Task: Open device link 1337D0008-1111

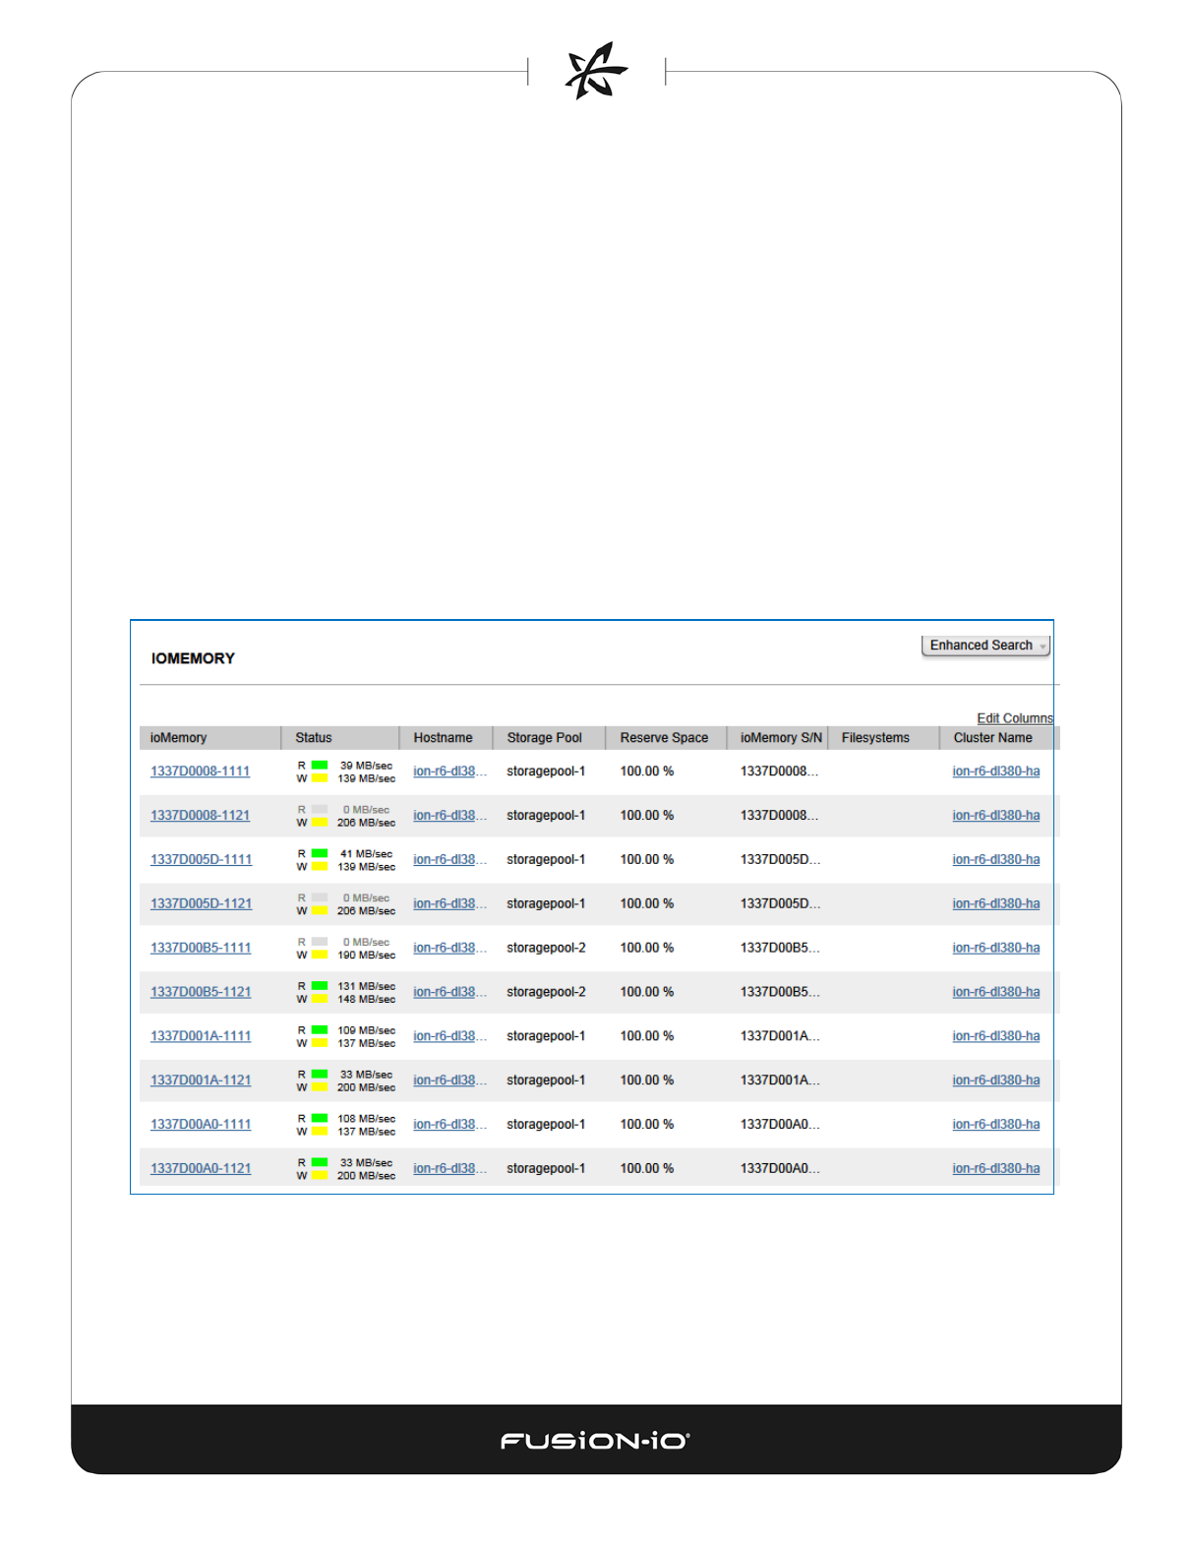Action: (x=200, y=772)
